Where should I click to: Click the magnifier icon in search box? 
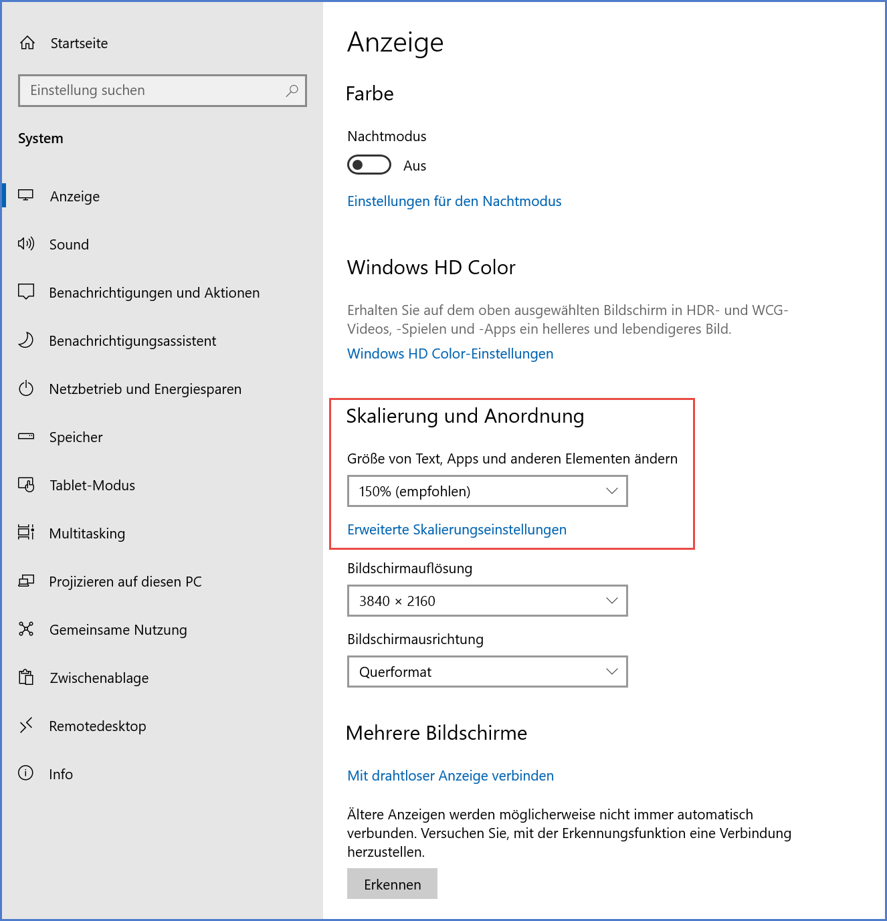click(292, 90)
